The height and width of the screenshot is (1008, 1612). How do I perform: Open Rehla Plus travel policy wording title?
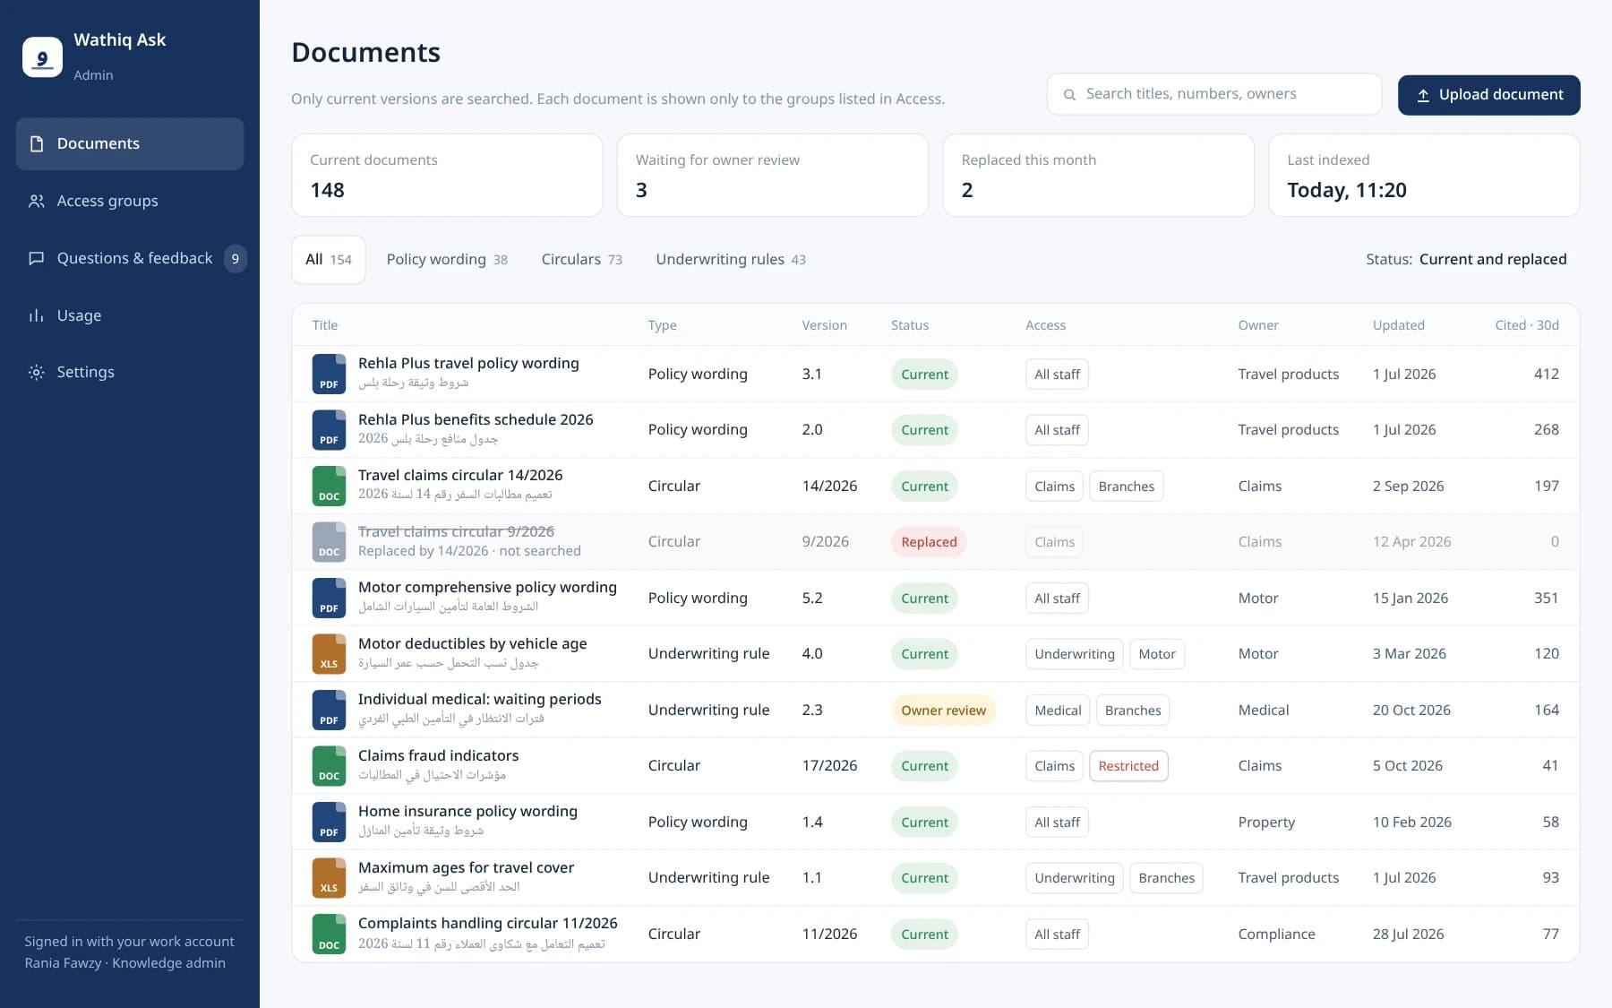pyautogui.click(x=468, y=364)
